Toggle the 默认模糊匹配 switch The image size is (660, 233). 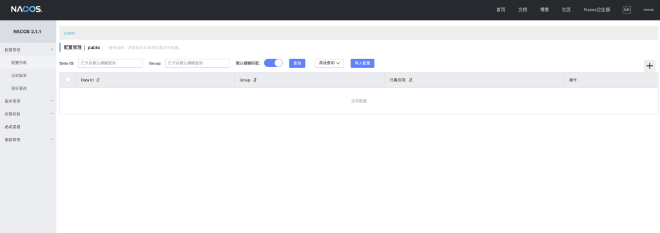[273, 63]
